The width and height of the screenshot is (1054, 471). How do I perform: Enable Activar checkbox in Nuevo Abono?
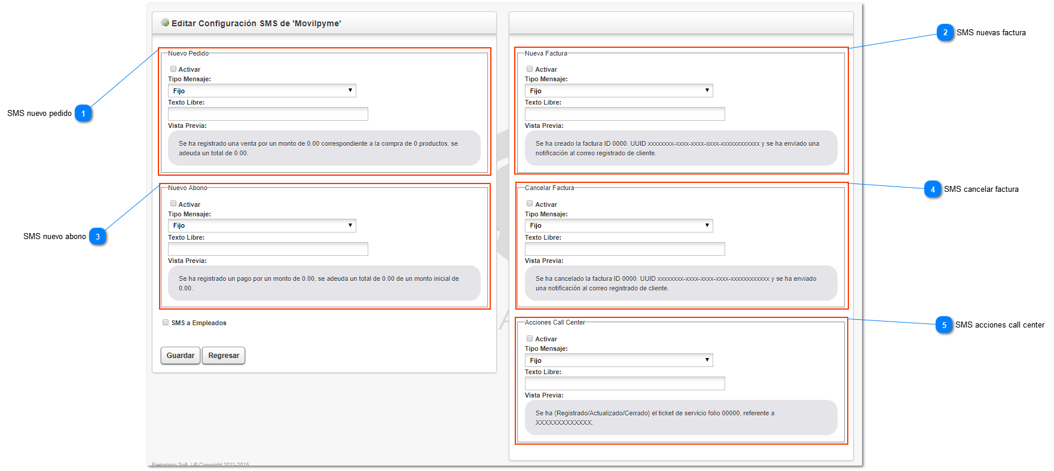[x=173, y=204]
